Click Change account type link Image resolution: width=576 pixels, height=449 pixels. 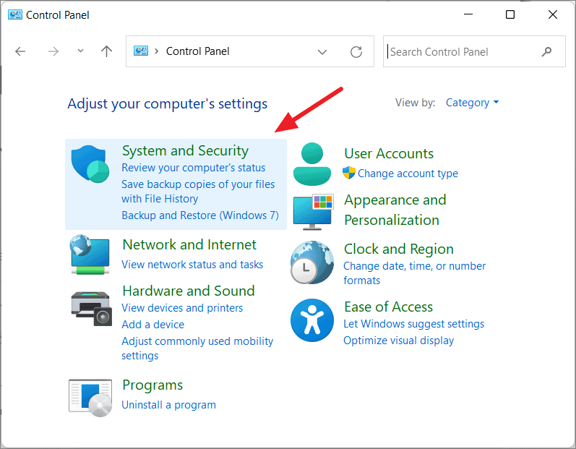click(408, 174)
